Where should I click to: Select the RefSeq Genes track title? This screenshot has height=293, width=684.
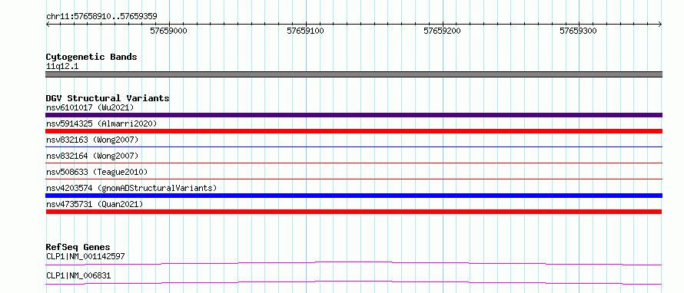[78, 247]
